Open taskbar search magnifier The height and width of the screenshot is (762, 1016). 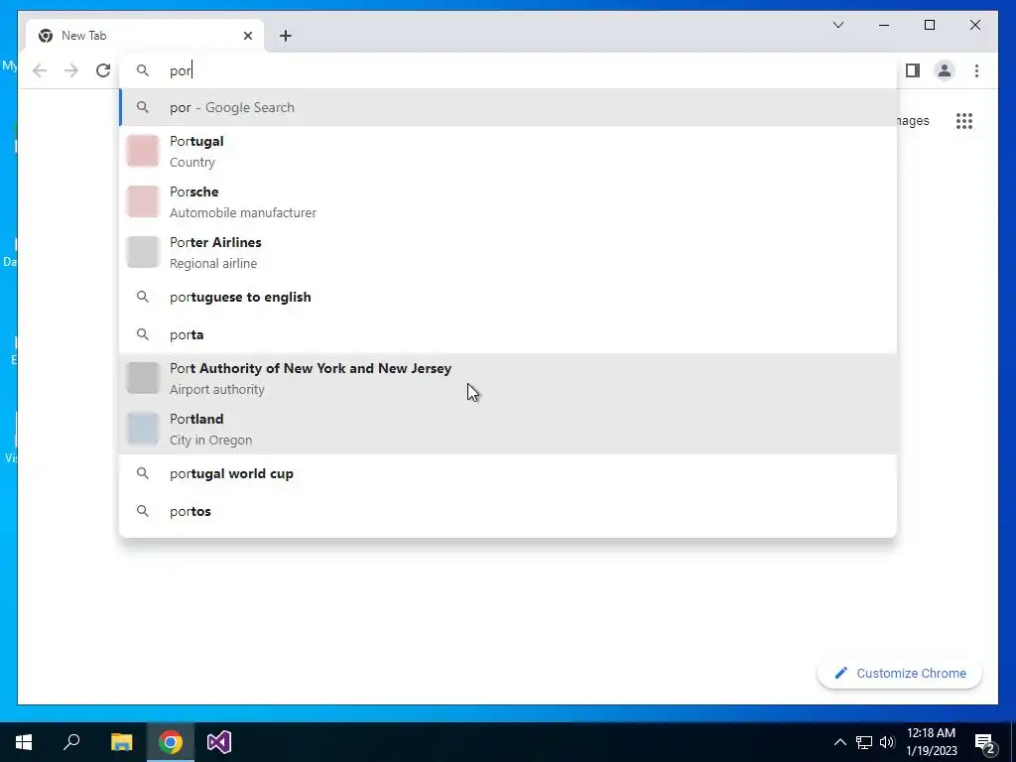pos(71,742)
